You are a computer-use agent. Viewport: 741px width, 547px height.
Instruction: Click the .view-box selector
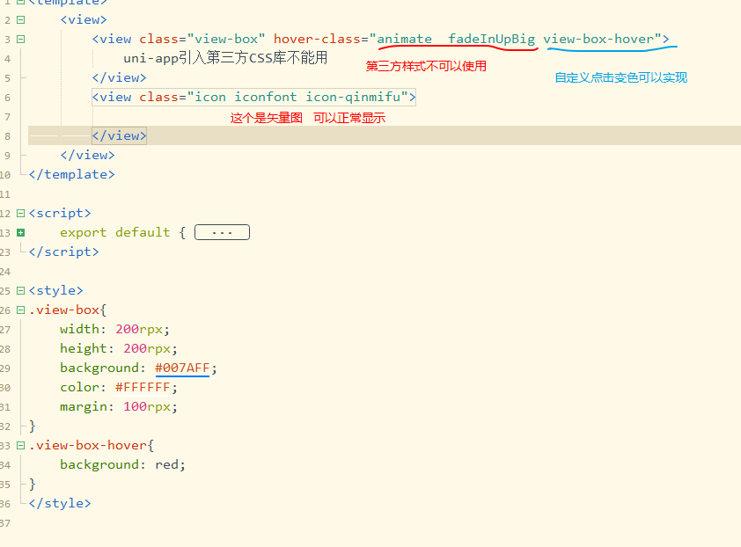coord(63,310)
